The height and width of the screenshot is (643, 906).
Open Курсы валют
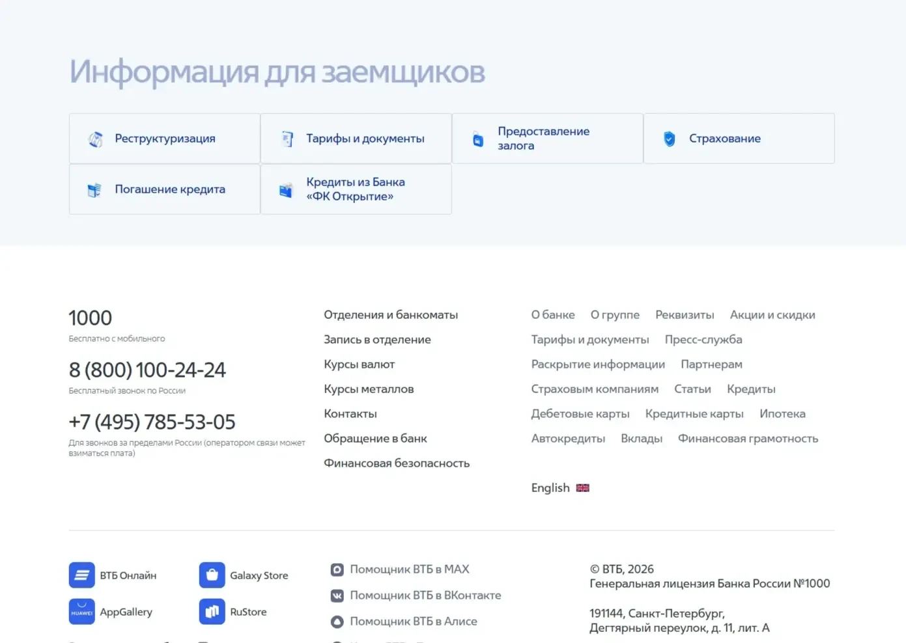point(359,364)
